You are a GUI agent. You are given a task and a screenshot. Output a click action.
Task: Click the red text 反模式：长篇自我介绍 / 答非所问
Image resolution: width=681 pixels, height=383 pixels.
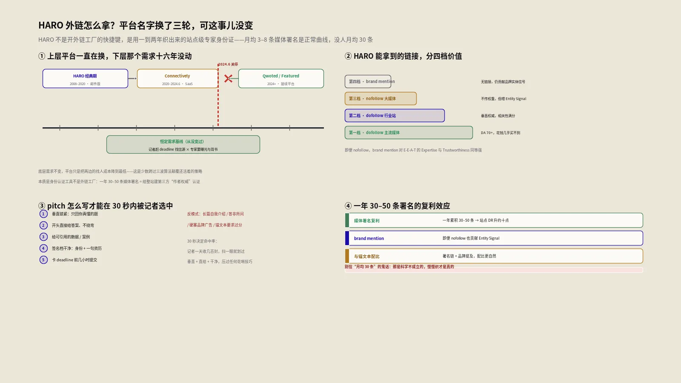215,214
